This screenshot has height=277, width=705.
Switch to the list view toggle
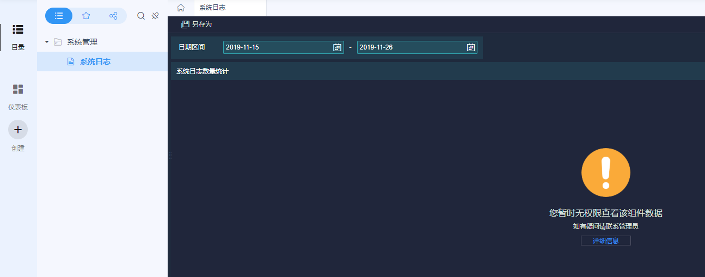click(x=59, y=16)
